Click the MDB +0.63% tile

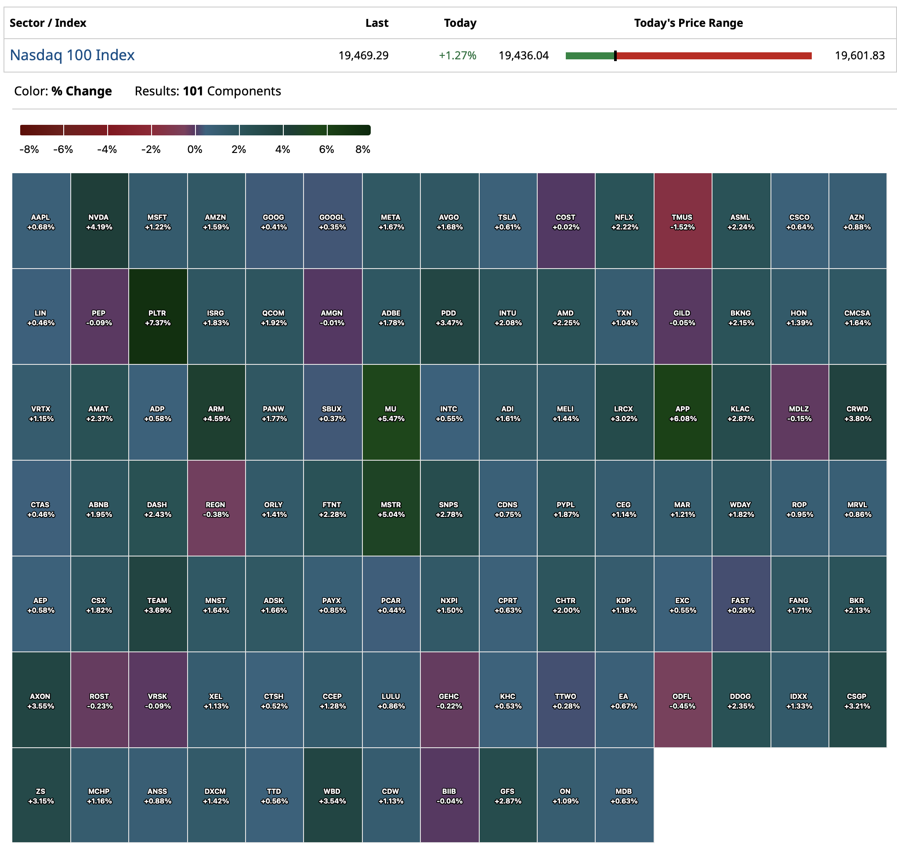point(624,795)
